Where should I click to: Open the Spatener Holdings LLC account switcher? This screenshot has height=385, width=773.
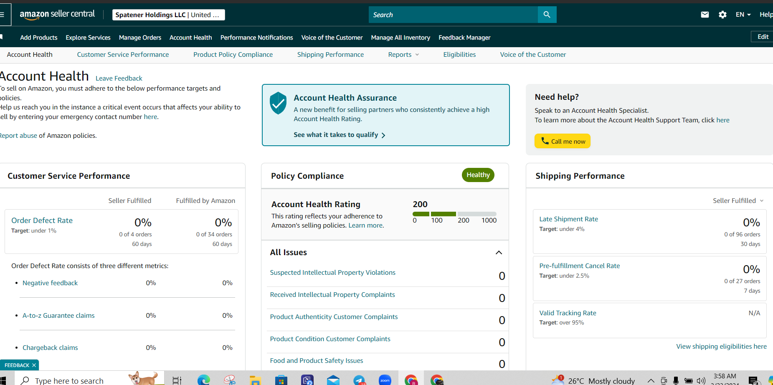(x=169, y=15)
